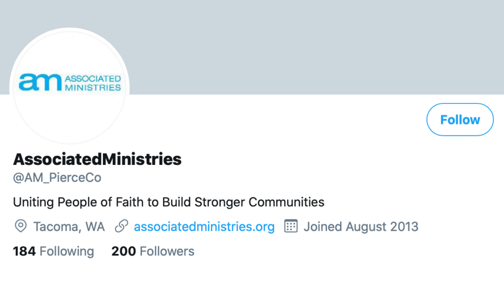Click the number 200 in Followers count

coord(124,252)
